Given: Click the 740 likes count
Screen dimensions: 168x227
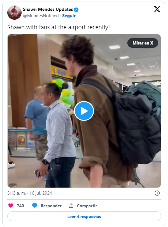Looking at the screenshot, I should (x=20, y=206).
